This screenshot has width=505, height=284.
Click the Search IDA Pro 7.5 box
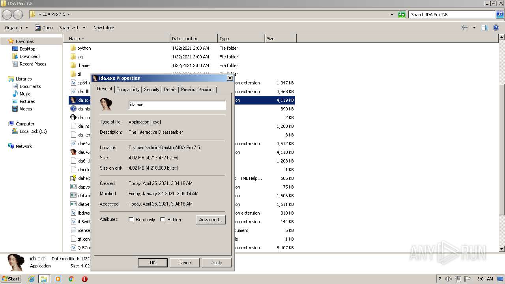(452, 15)
